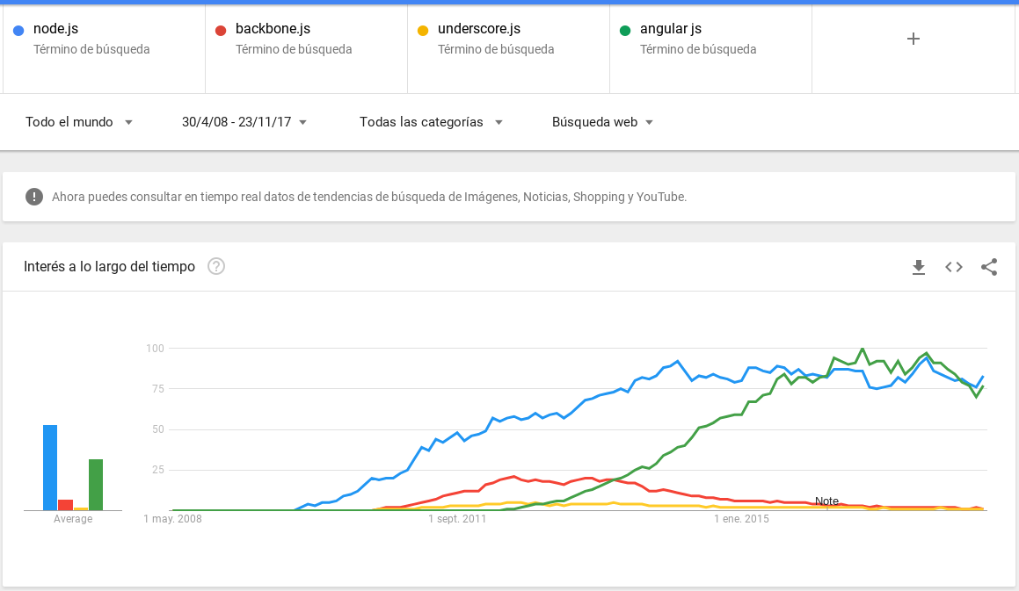This screenshot has width=1019, height=591.
Task: Click the embed code icon
Action: click(x=954, y=267)
